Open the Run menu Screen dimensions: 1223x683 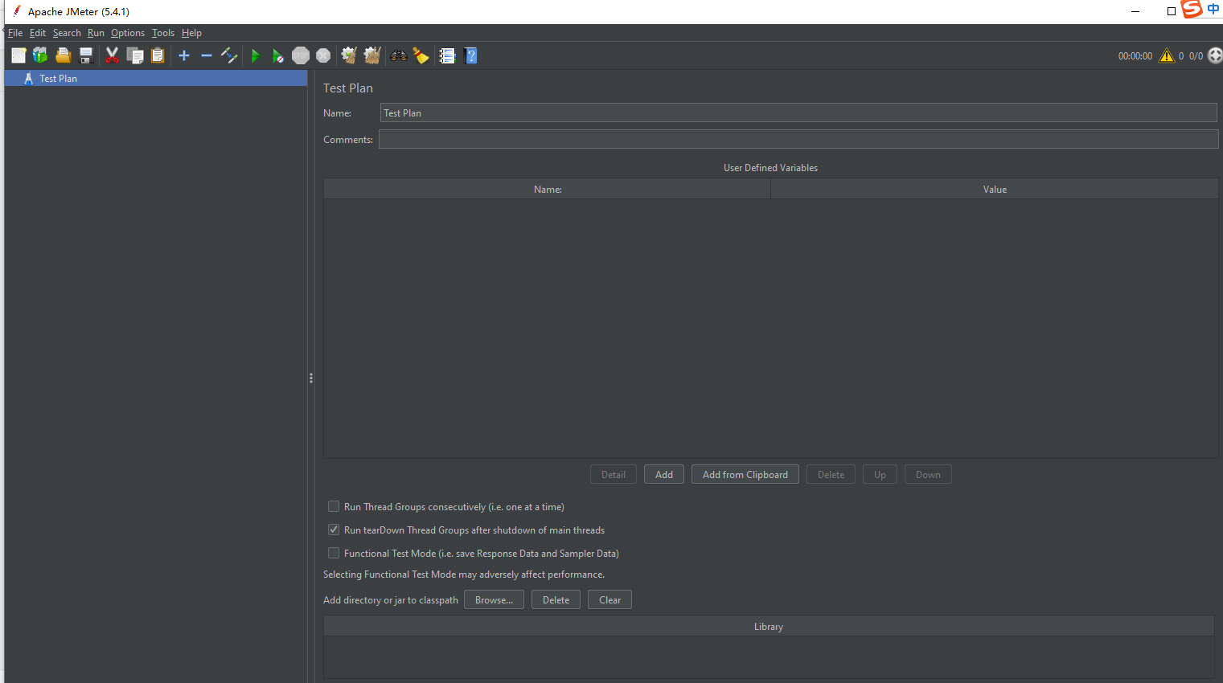(96, 33)
